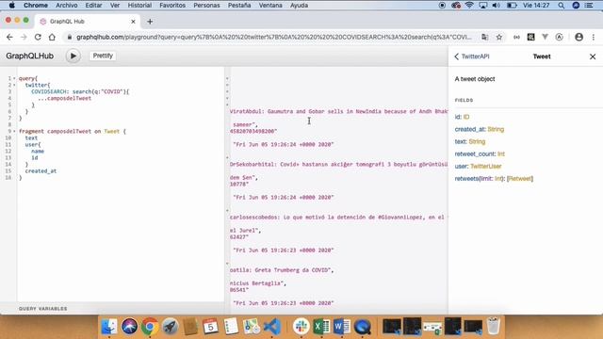The height and width of the screenshot is (339, 603).
Task: Click the Prettify button
Action: (103, 56)
